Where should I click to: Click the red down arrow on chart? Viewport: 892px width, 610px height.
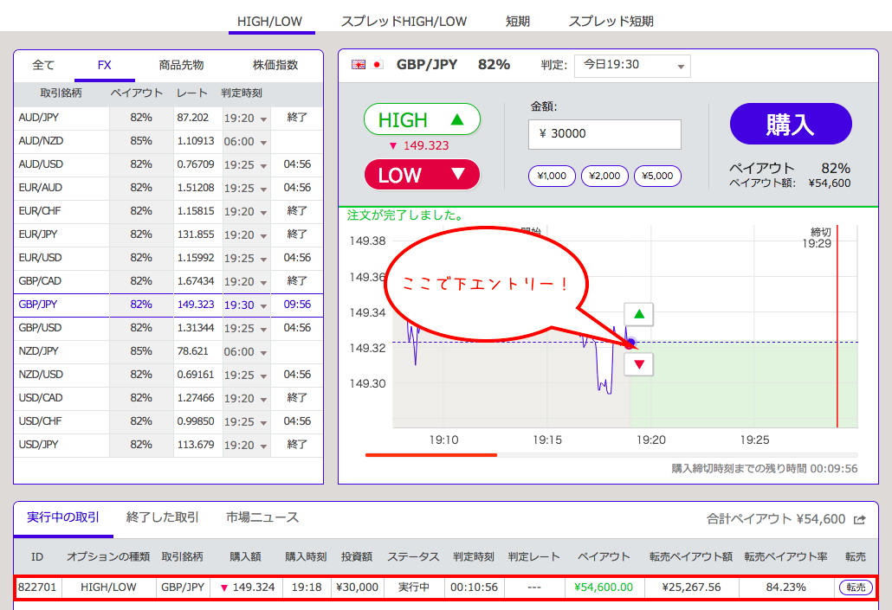(x=639, y=364)
